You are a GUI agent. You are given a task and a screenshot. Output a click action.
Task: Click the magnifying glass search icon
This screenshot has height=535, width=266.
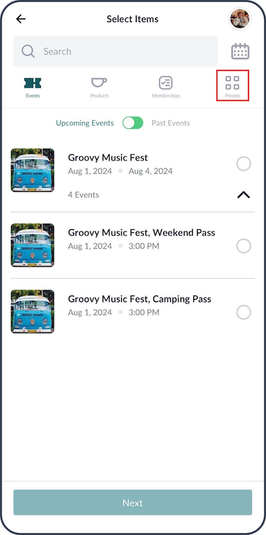pos(28,51)
